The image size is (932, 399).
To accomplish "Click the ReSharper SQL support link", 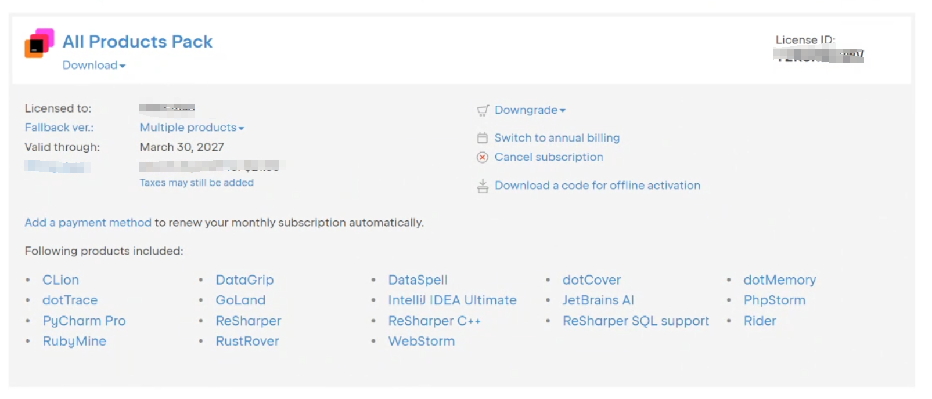I will 636,321.
